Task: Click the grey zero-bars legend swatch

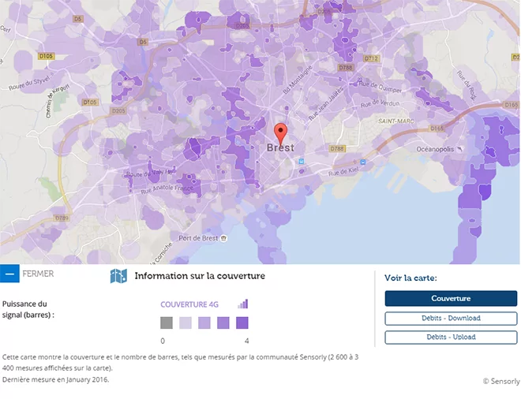Action: pos(167,323)
